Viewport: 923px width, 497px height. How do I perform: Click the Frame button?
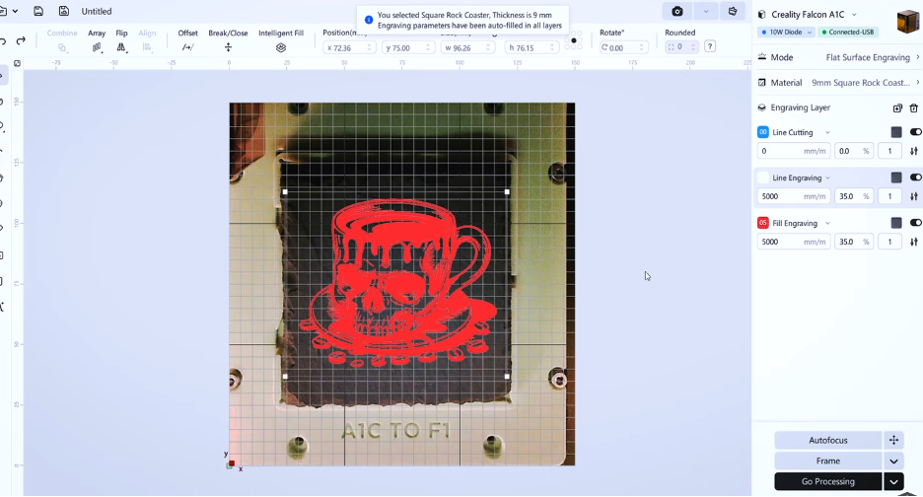(x=827, y=461)
